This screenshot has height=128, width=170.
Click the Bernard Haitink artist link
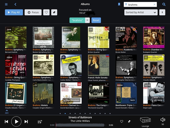(11, 52)
